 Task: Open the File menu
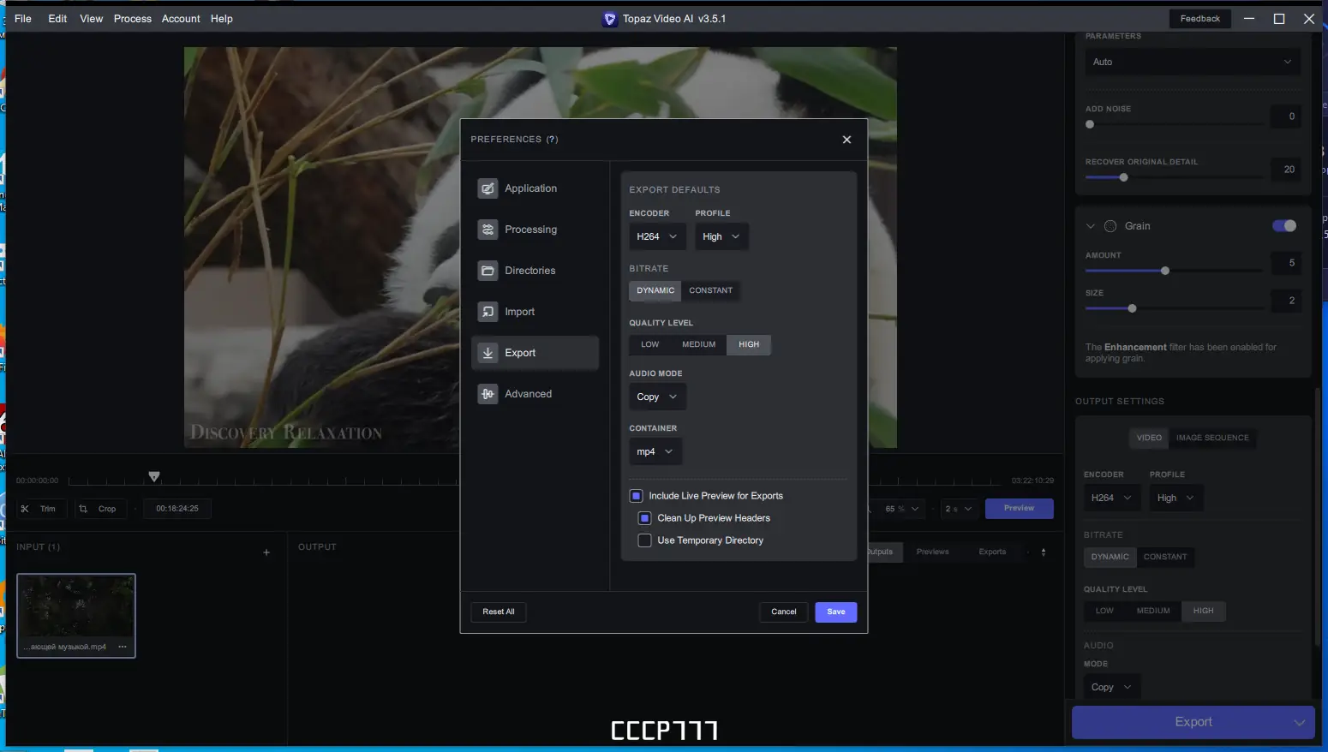tap(23, 19)
